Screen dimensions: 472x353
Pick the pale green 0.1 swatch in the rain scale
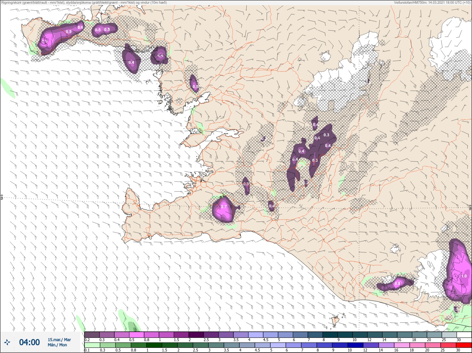click(92, 345)
